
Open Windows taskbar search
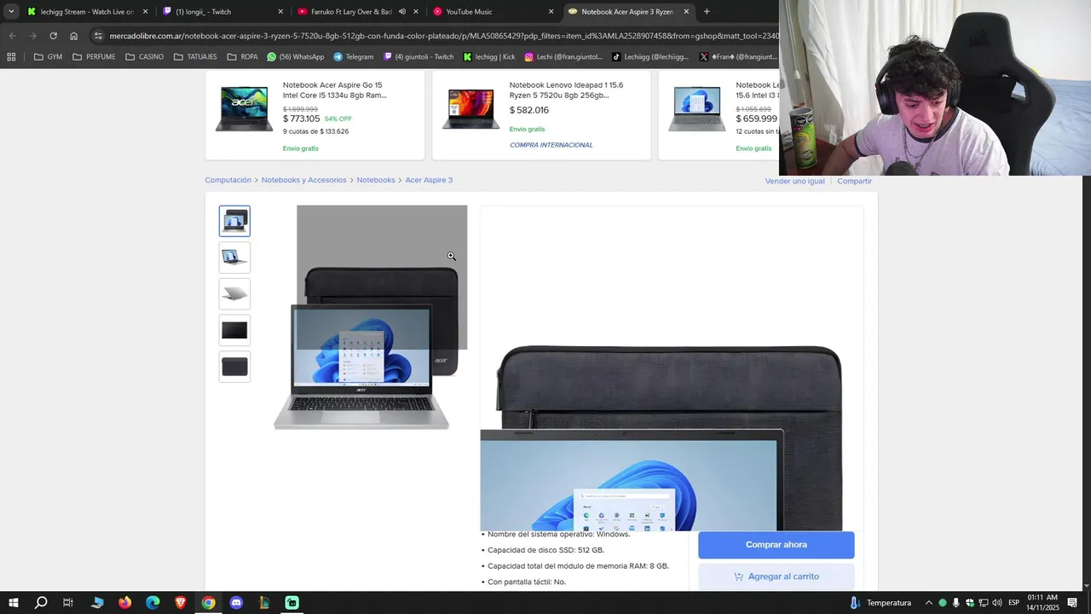(40, 603)
